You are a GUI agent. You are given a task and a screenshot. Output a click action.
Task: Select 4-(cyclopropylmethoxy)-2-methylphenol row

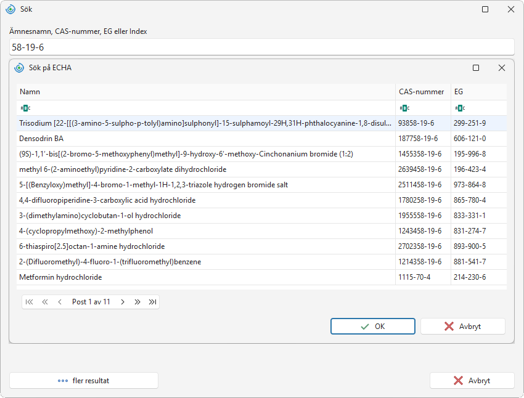[x=261, y=231]
